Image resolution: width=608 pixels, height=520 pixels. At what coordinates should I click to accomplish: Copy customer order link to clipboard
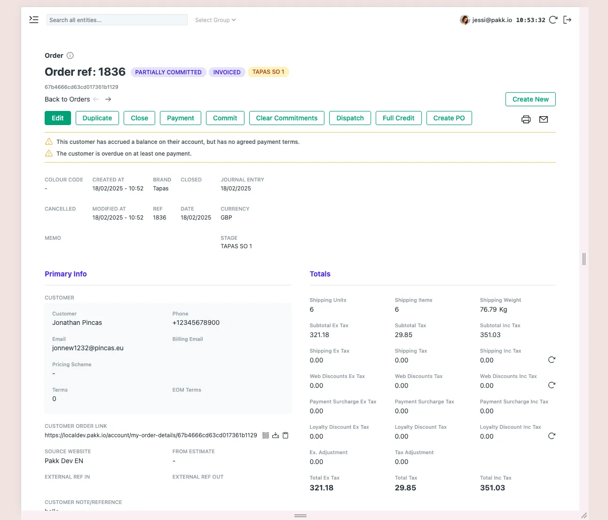tap(285, 435)
